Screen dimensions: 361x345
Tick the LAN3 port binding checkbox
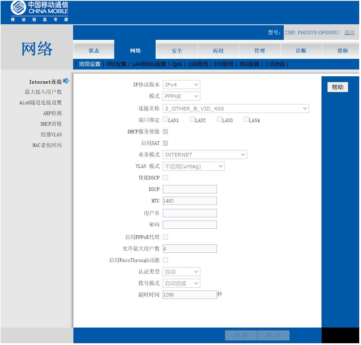pyautogui.click(x=219, y=119)
